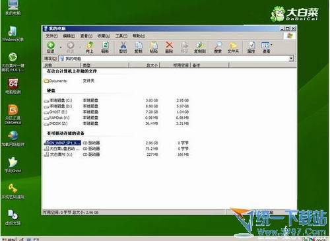Open the DiskGenius 分区工具 desktop icon
Viewport: 330px width, 241px height.
point(13,114)
